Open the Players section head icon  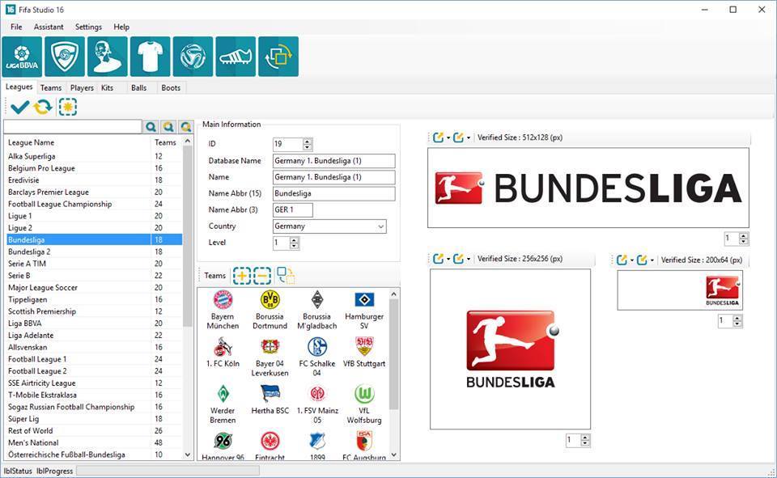pyautogui.click(x=108, y=57)
